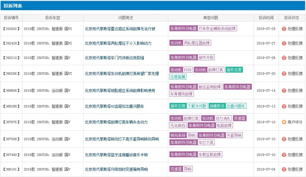Click date 2019-07-29

(x=266, y=29)
